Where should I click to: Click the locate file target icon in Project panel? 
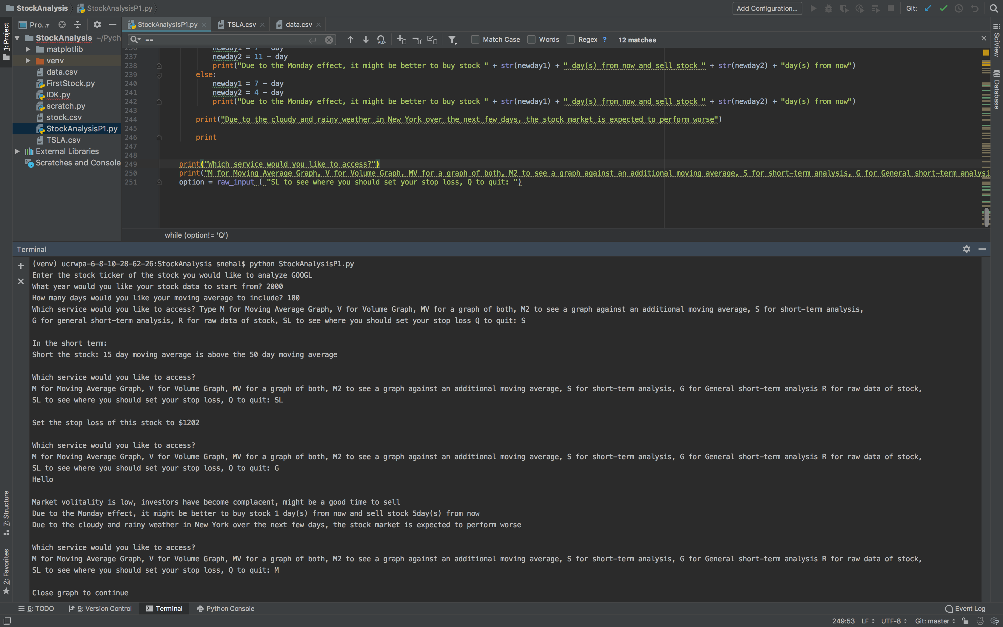[62, 25]
